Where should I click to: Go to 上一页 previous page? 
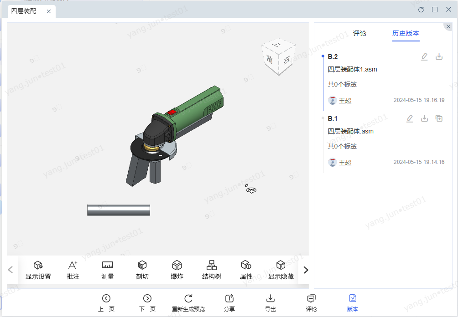pos(106,303)
